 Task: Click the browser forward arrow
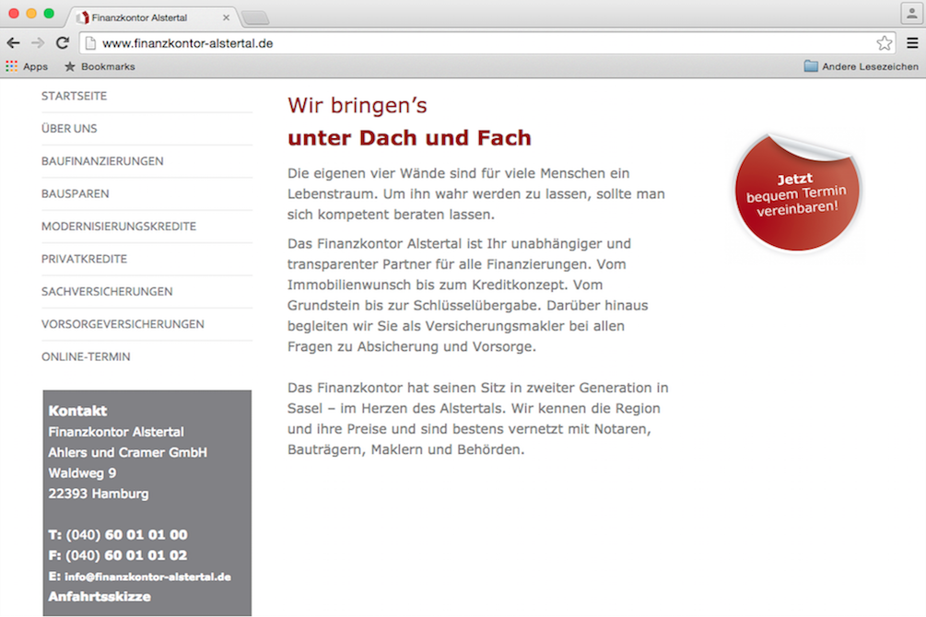(38, 43)
